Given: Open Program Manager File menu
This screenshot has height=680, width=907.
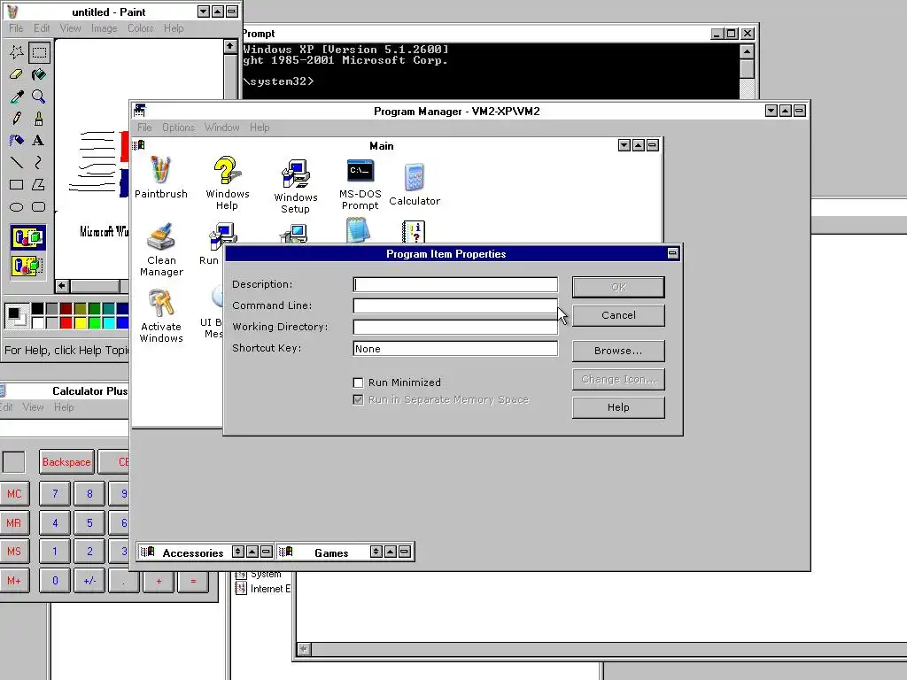Looking at the screenshot, I should 144,127.
